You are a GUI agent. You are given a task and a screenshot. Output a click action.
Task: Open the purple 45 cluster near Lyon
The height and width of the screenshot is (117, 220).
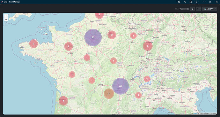pos(121,86)
